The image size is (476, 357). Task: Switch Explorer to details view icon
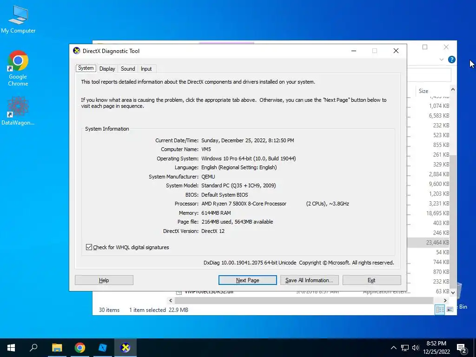coord(440,309)
